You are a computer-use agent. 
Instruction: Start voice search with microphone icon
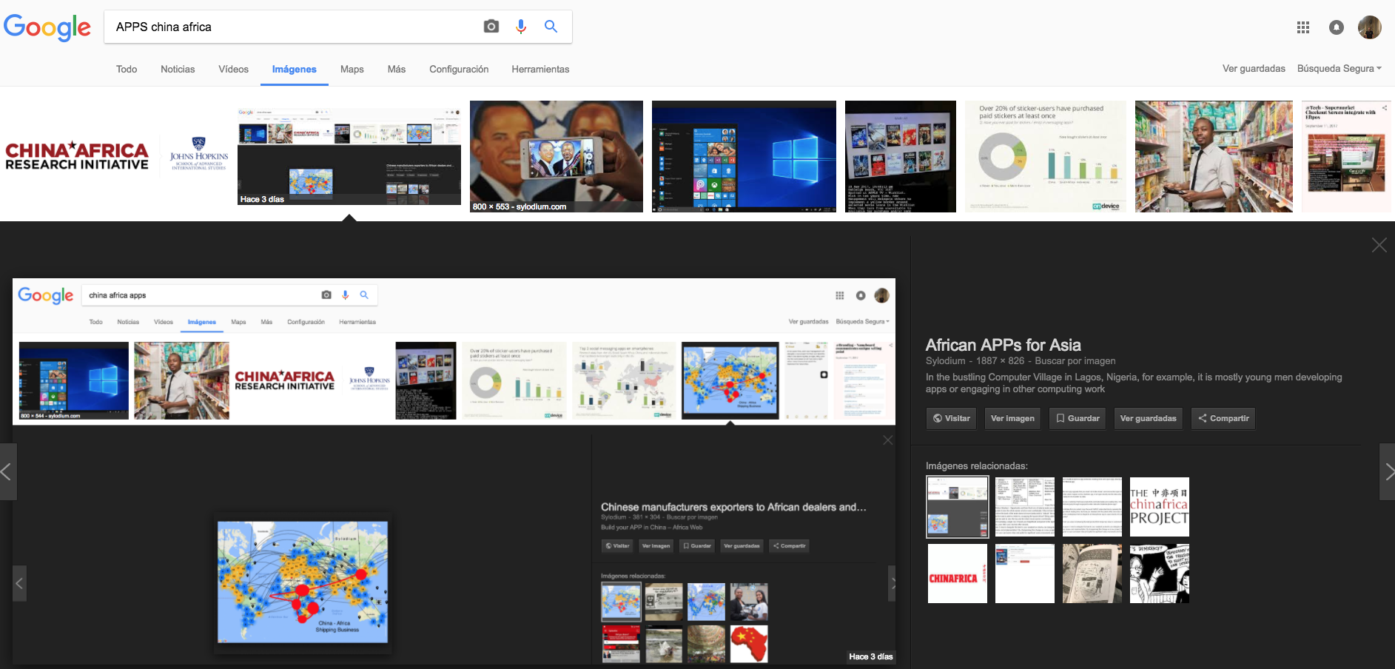tap(521, 27)
